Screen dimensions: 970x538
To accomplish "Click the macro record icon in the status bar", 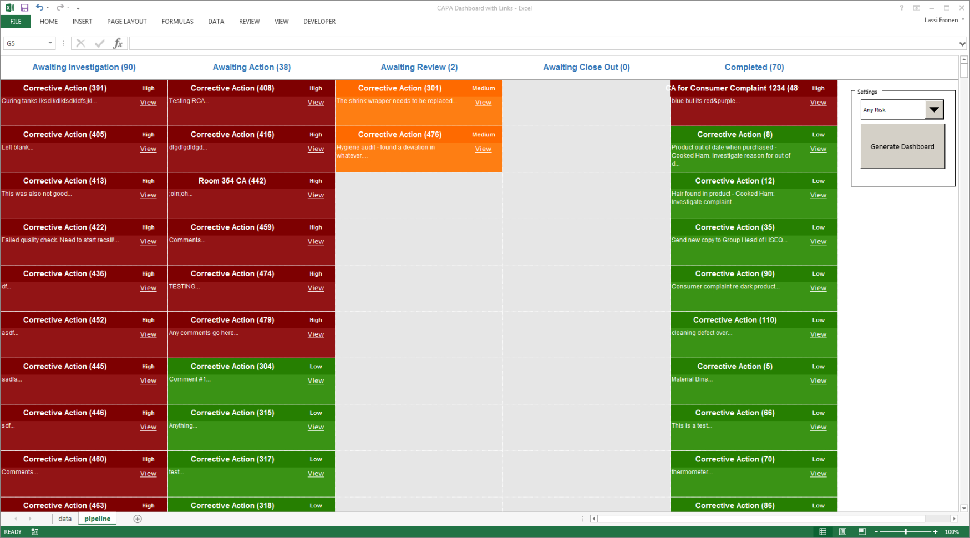I will (x=34, y=531).
